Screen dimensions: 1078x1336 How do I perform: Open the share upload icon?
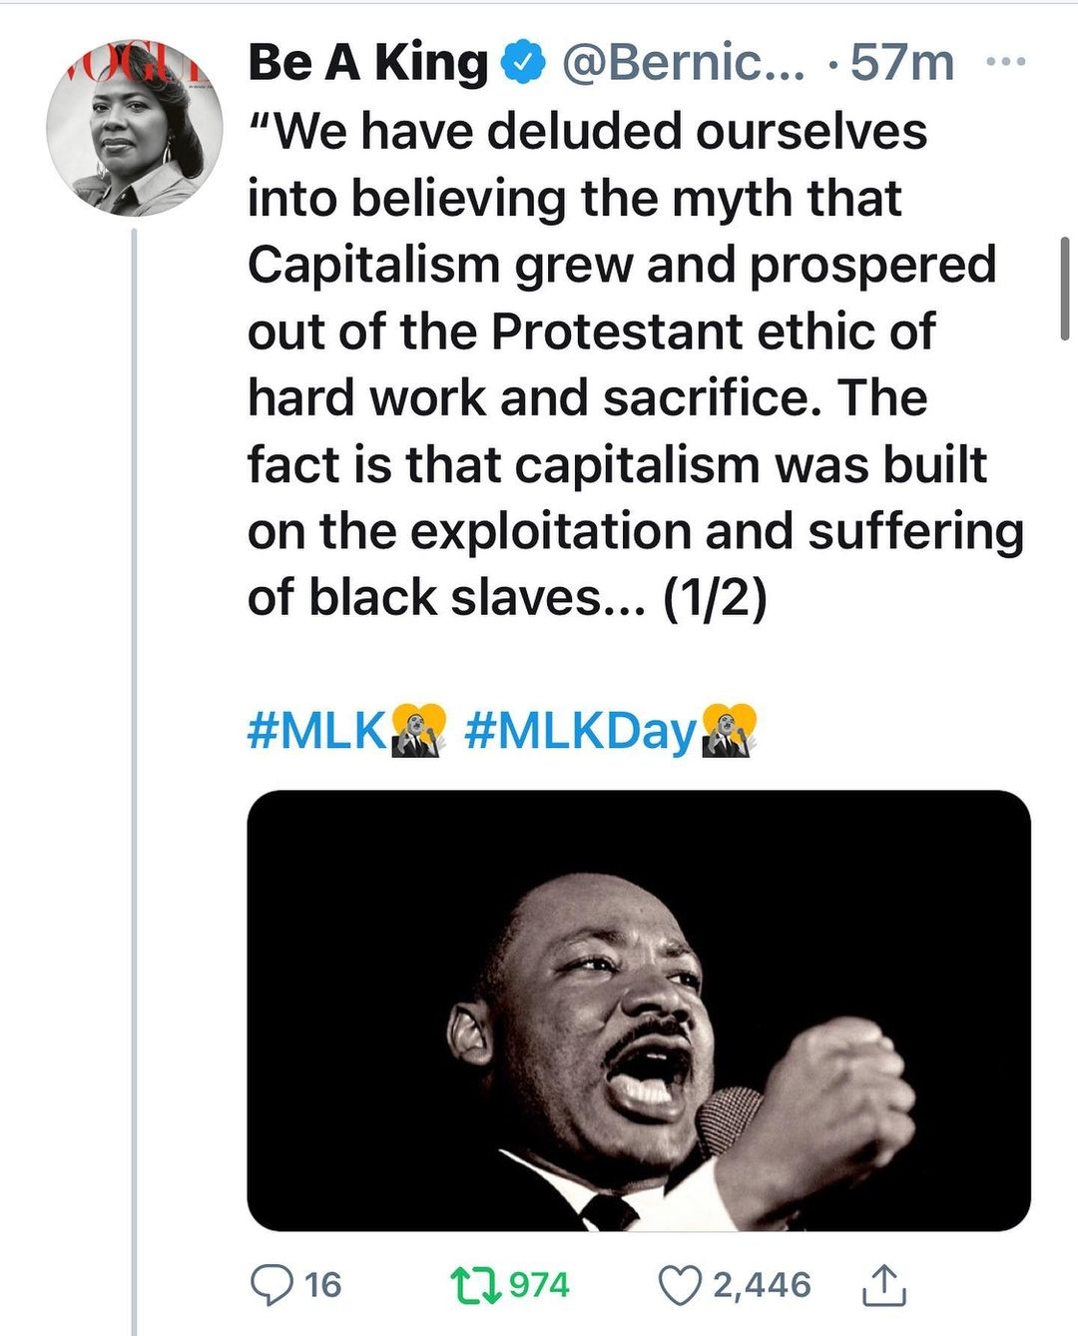(x=883, y=1285)
